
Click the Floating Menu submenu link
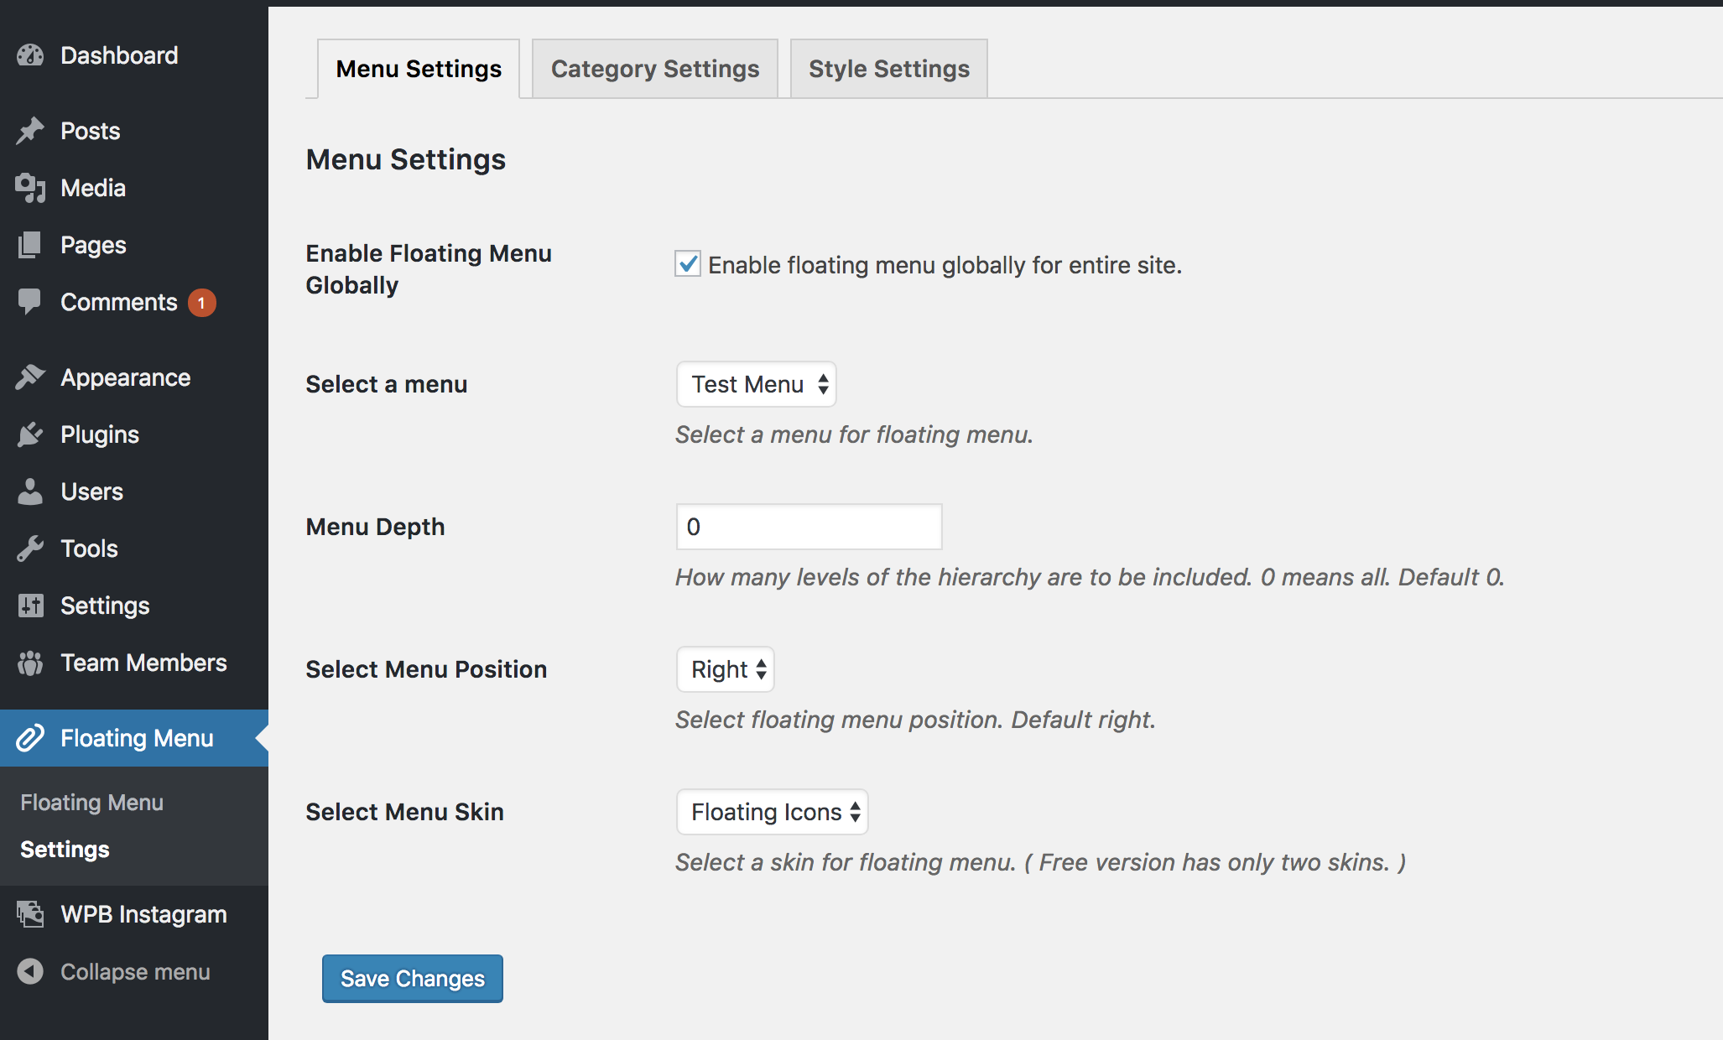[x=91, y=803]
